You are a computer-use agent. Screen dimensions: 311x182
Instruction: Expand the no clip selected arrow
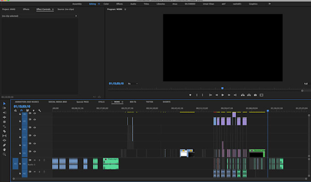coord(76,16)
